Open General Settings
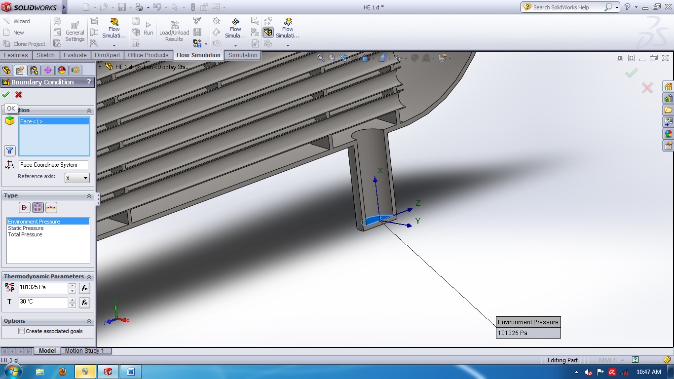Image resolution: width=674 pixels, height=379 pixels. point(75,32)
